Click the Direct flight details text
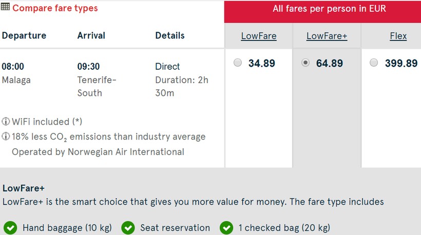The image size is (421, 235). [167, 66]
